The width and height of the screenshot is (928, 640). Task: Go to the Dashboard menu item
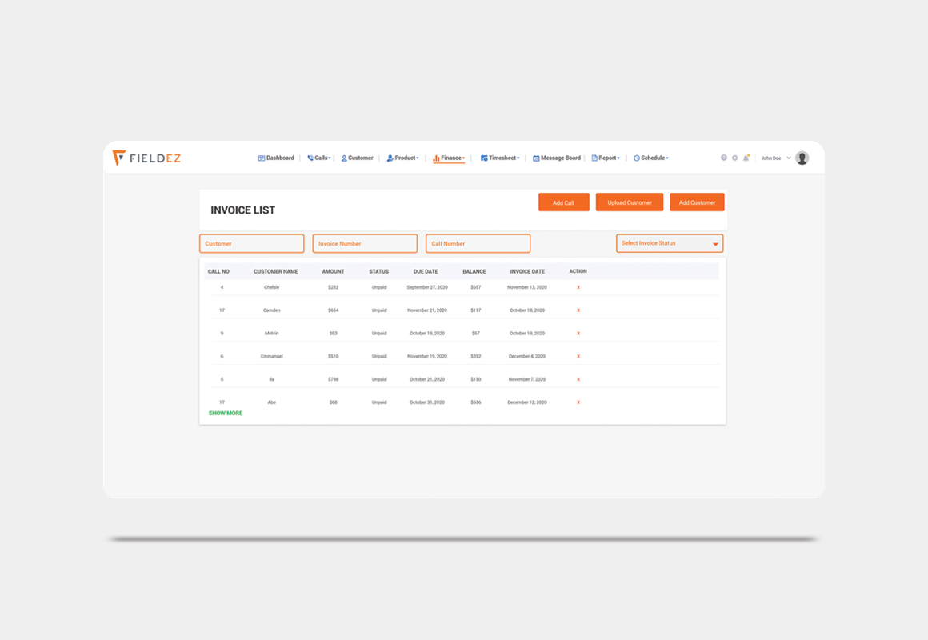(276, 158)
